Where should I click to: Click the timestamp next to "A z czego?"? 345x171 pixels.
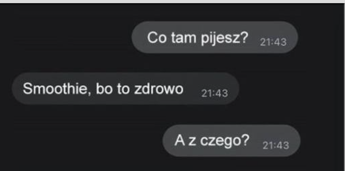tap(276, 145)
